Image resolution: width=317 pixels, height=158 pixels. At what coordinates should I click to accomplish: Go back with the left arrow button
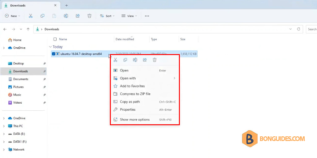pyautogui.click(x=5, y=29)
